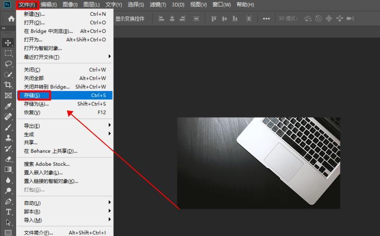Click the Photoshop Ps logo

coord(7,4)
